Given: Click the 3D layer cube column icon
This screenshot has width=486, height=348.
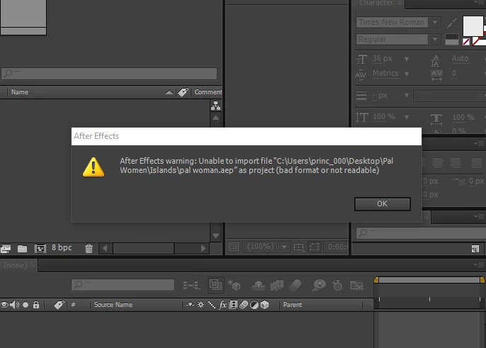Looking at the screenshot, I should click(264, 305).
